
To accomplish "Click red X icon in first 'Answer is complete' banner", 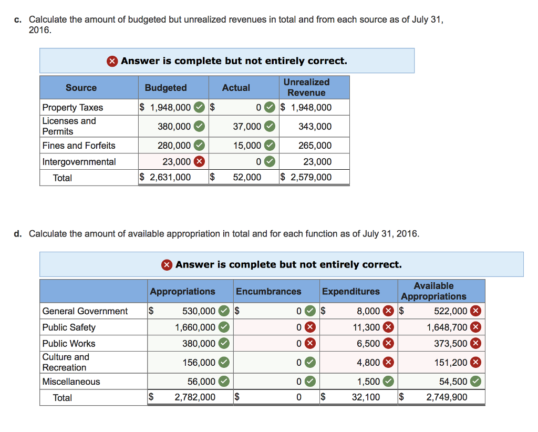I will [x=112, y=61].
